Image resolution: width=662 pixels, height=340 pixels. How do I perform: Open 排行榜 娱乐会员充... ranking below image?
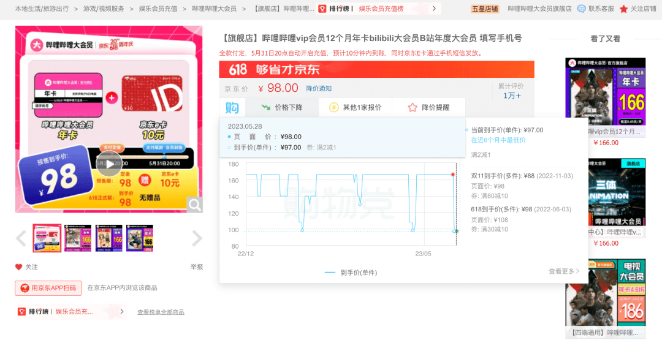(71, 312)
